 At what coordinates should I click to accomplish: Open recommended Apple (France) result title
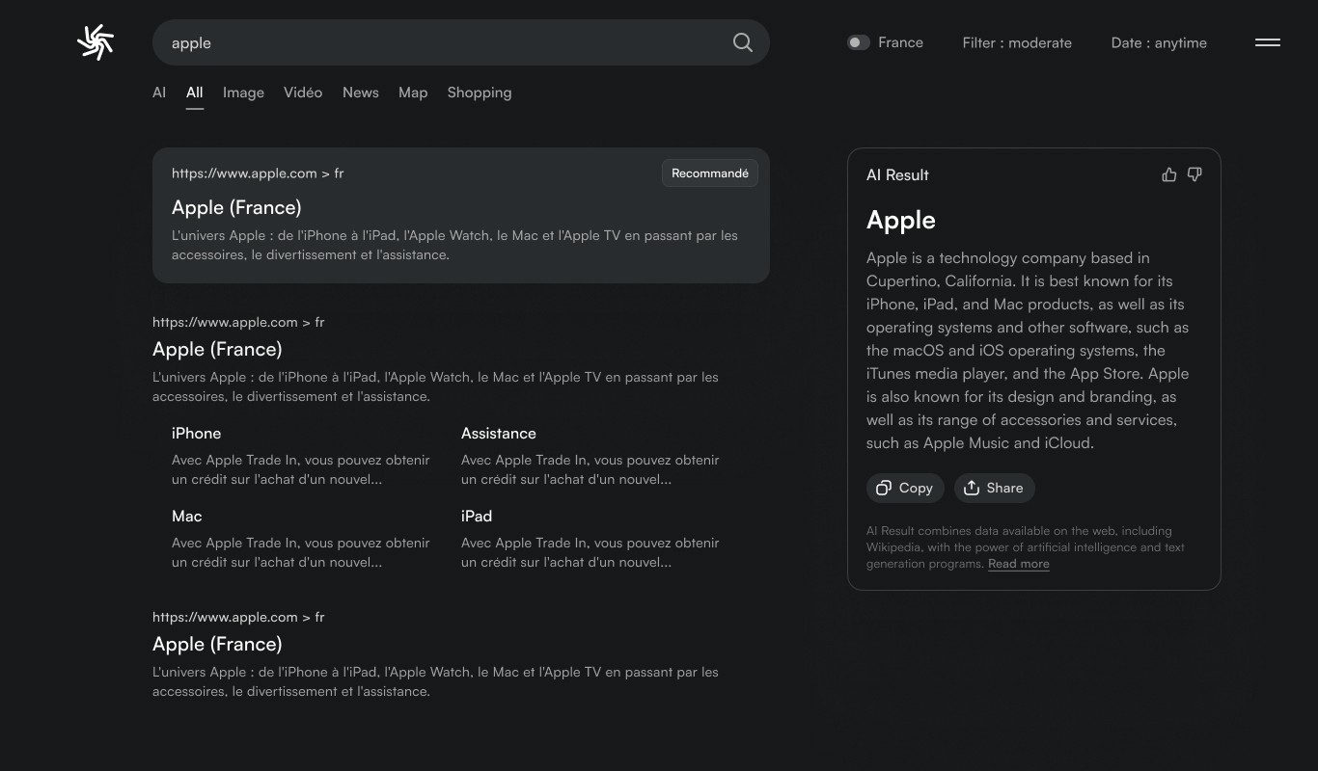tap(236, 207)
